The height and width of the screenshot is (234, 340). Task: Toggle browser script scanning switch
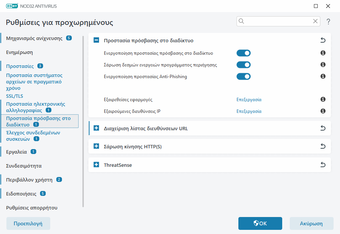coord(244,65)
